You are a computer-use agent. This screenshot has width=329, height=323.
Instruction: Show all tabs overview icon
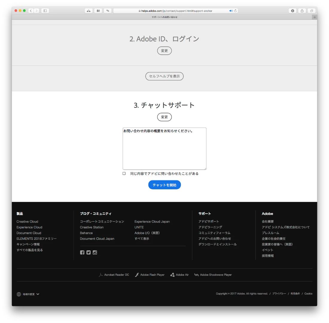312,11
